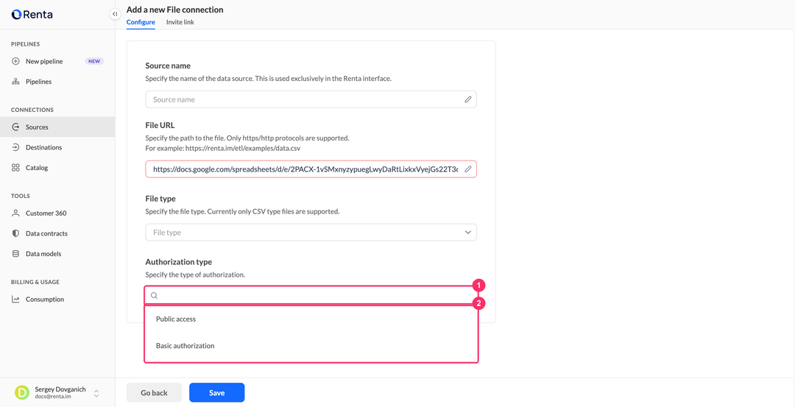Select the Public access option
Screen dimensions: 795x407
[311, 319]
